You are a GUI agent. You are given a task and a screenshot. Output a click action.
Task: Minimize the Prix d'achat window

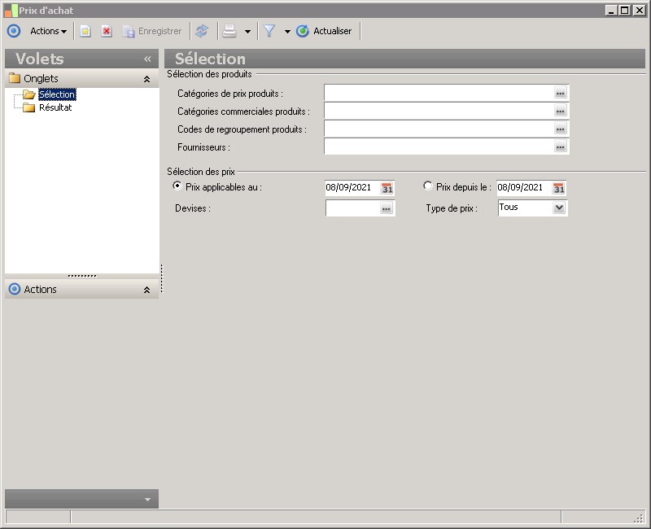(x=611, y=11)
